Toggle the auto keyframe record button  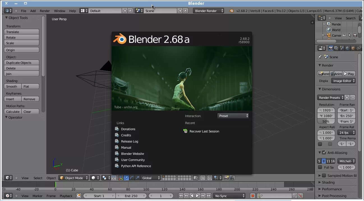[x=253, y=196]
